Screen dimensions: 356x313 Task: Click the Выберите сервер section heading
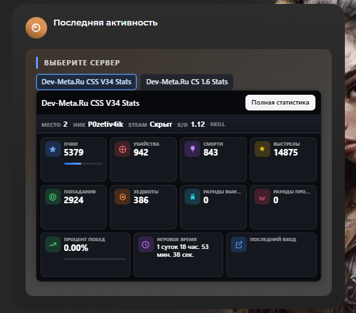(x=82, y=63)
